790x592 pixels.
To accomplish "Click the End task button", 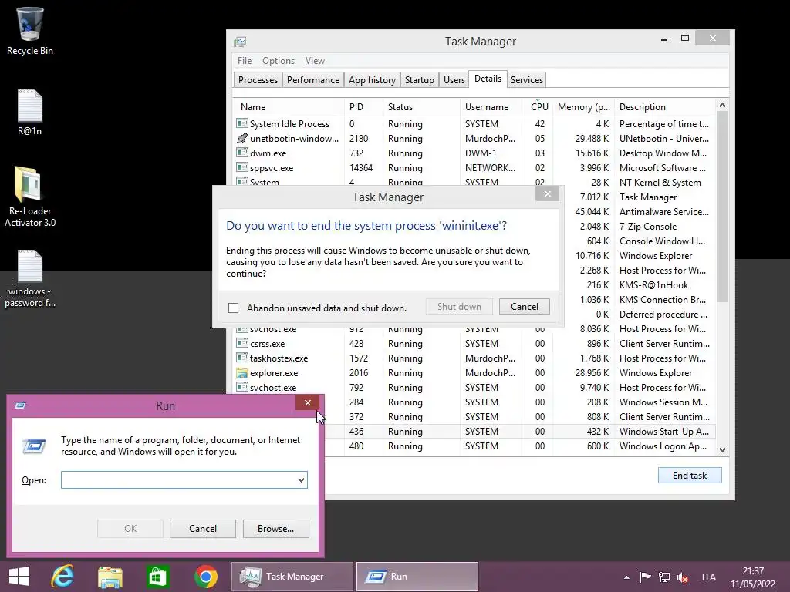I will click(689, 475).
